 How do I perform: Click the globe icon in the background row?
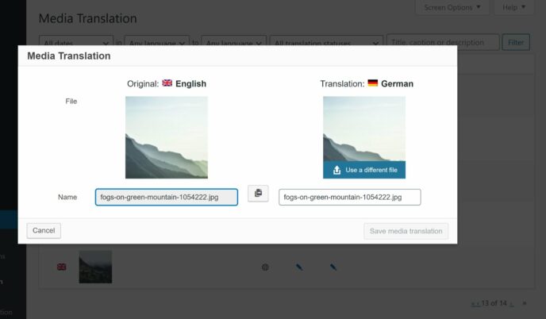265,267
